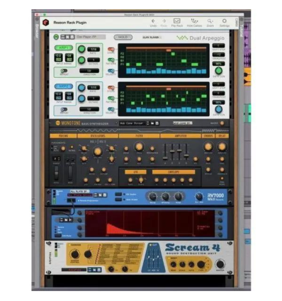Viewport: 282px width, 301px height.
Task: Toggle the ARP2 green Pattern switch
Action: pos(111,98)
